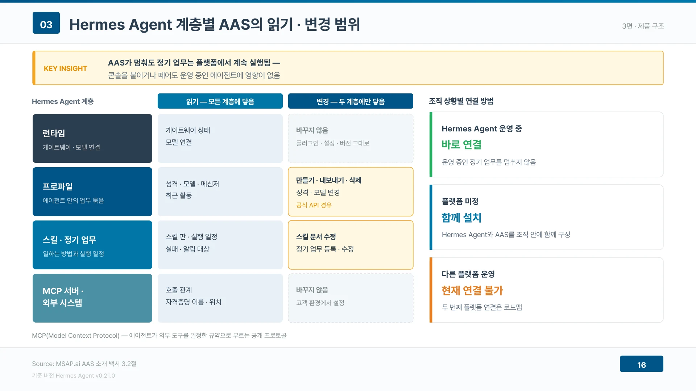The image size is (696, 391).
Task: Click '최근 활동' text
Action: point(179,195)
